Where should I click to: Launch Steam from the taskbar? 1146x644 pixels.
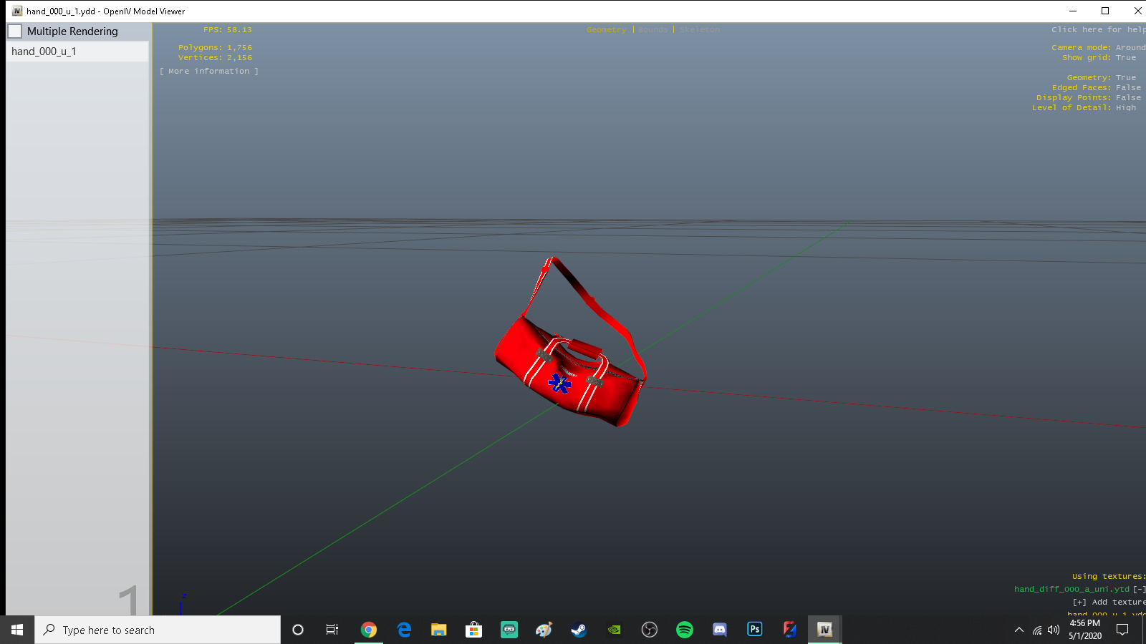579,630
